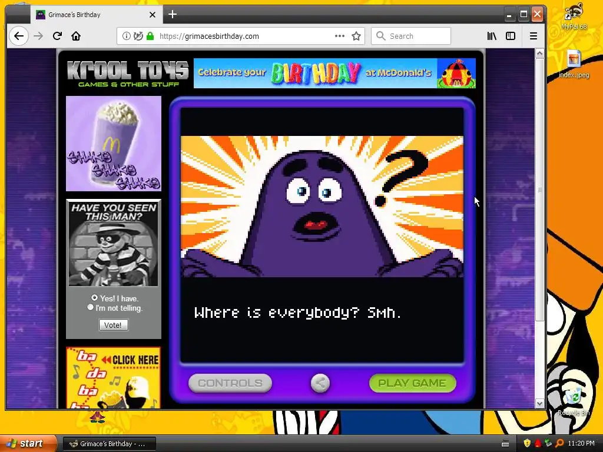Start the game with PLAY GAME
Image resolution: width=603 pixels, height=452 pixels.
412,383
